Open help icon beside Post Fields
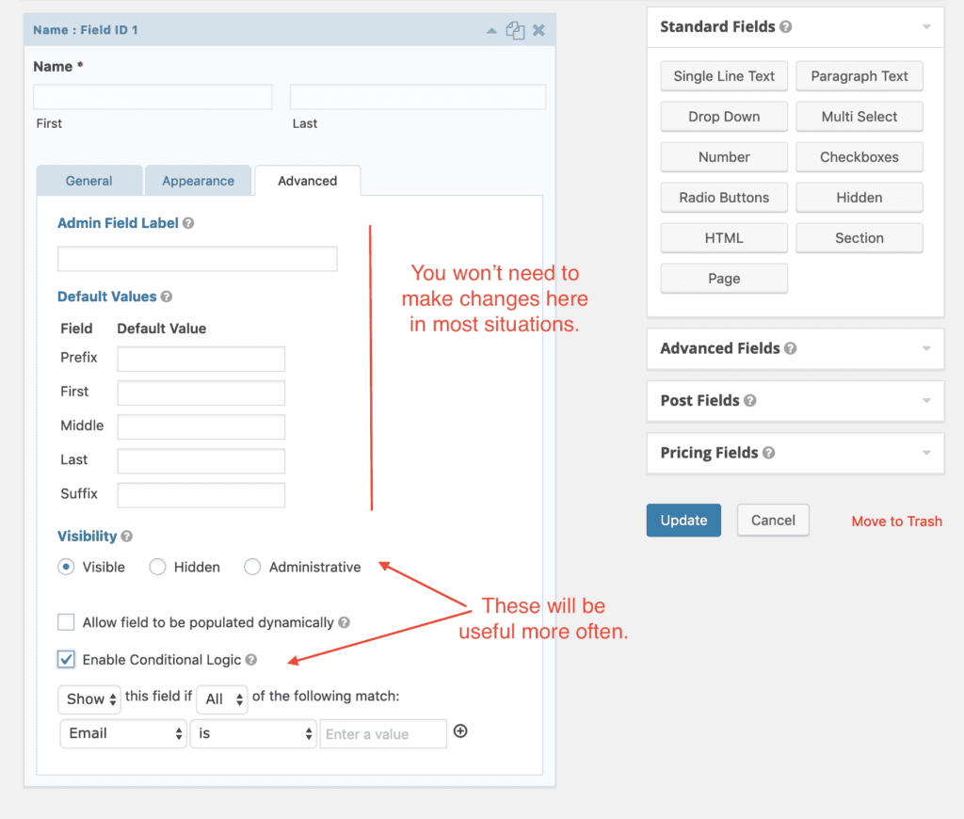This screenshot has height=819, width=964. point(750,401)
